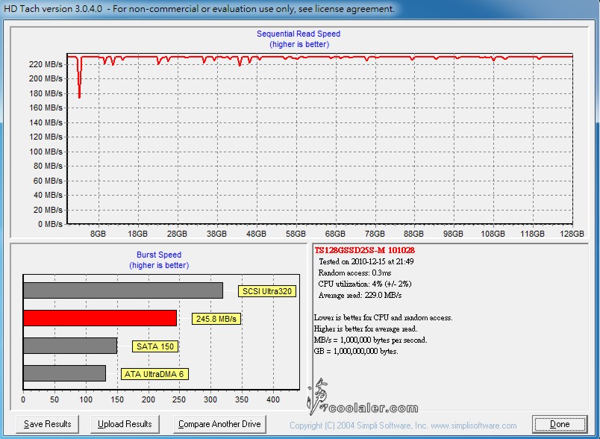Open Upload Results
This screenshot has width=600, height=439.
125,424
